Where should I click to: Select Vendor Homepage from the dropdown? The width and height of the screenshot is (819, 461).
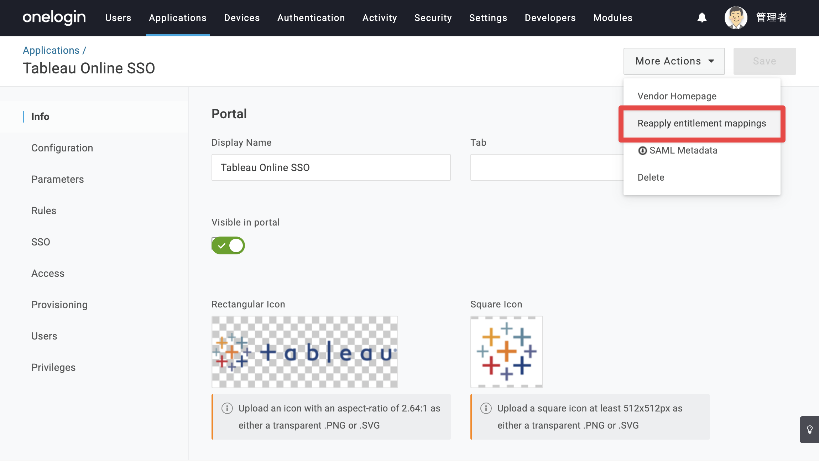pos(702,96)
